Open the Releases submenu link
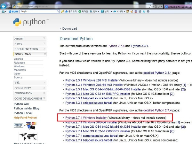Image resolution: width=192 pixels, height=144 pixels. pos(19,63)
